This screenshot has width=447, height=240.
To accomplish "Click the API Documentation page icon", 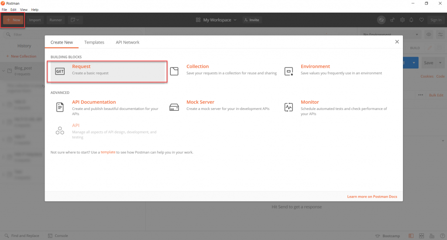I will (60, 107).
